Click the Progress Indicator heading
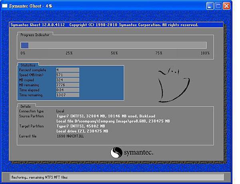This screenshot has width=240, height=184. tap(35, 35)
